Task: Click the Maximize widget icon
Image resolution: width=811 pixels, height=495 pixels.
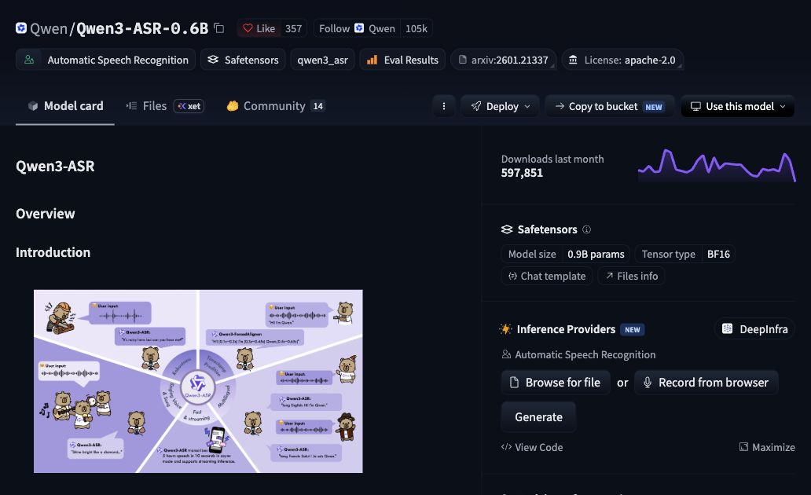Action: [x=743, y=447]
